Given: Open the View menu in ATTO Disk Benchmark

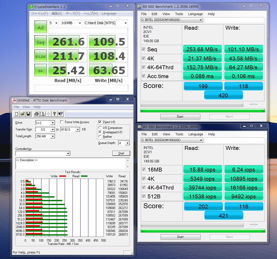Looking at the screenshot, I should (x=26, y=107).
